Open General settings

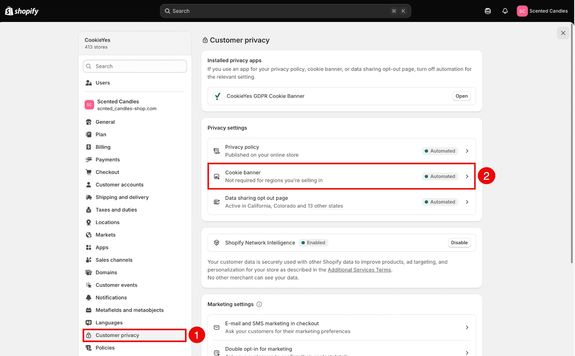point(135,122)
